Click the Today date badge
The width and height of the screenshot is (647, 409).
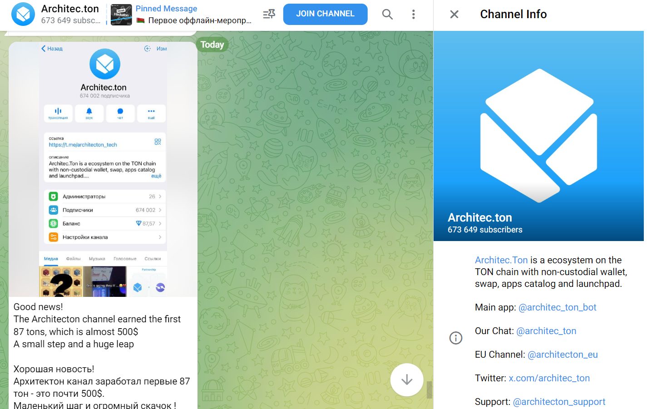pyautogui.click(x=212, y=44)
